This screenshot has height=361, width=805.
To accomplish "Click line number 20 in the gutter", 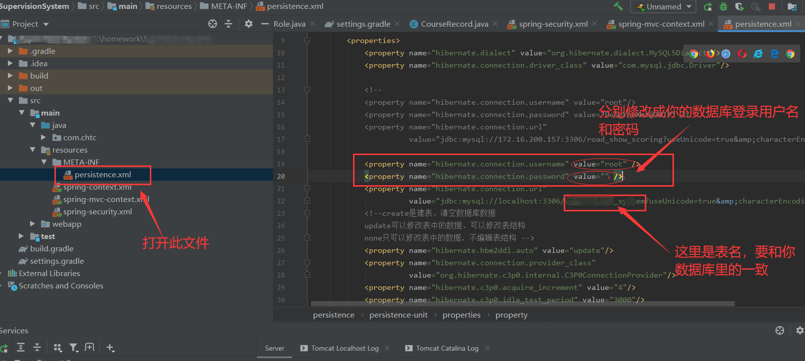I will pos(281,176).
